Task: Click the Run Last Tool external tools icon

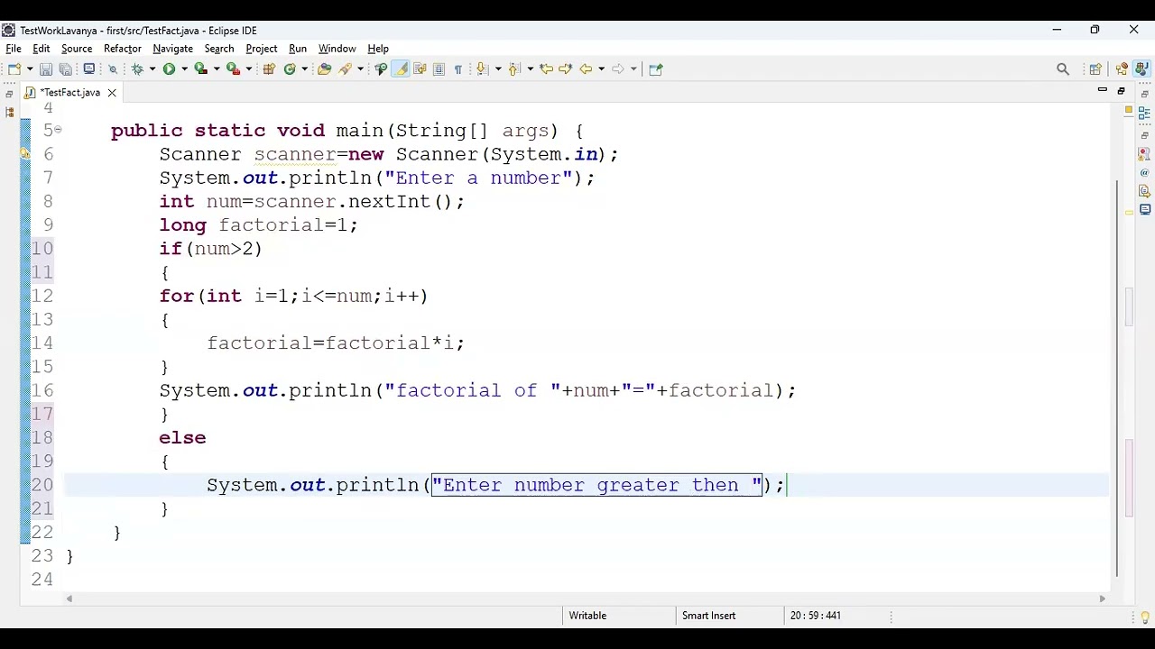Action: 233,69
